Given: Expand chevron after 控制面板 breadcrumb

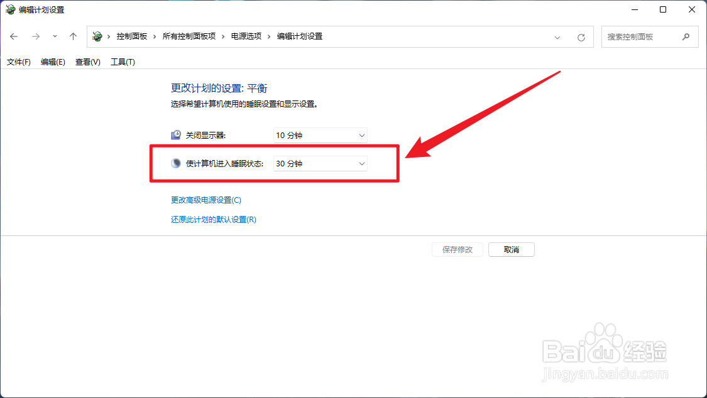Looking at the screenshot, I should point(155,36).
